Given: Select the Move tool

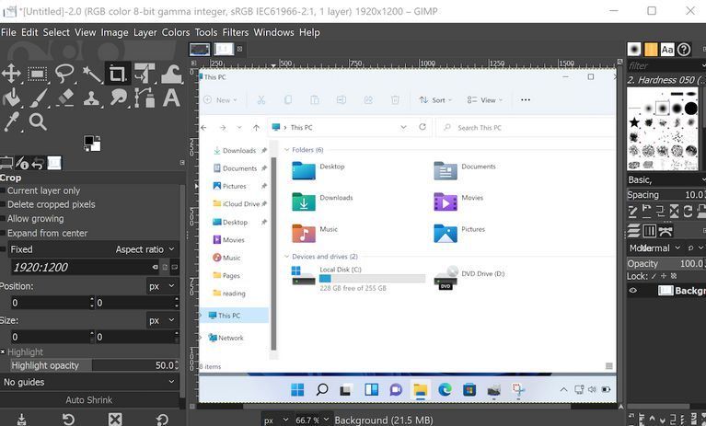Looking at the screenshot, I should coord(12,74).
